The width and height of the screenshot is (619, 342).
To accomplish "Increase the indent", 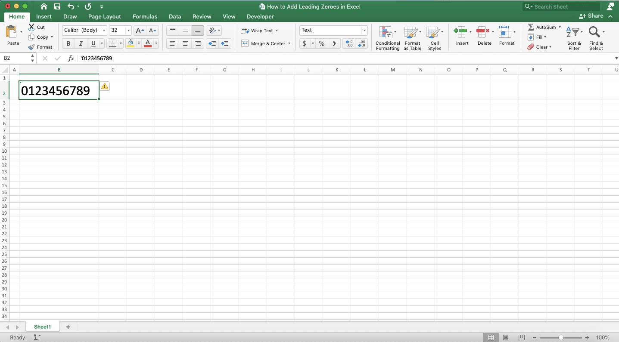I will (225, 43).
